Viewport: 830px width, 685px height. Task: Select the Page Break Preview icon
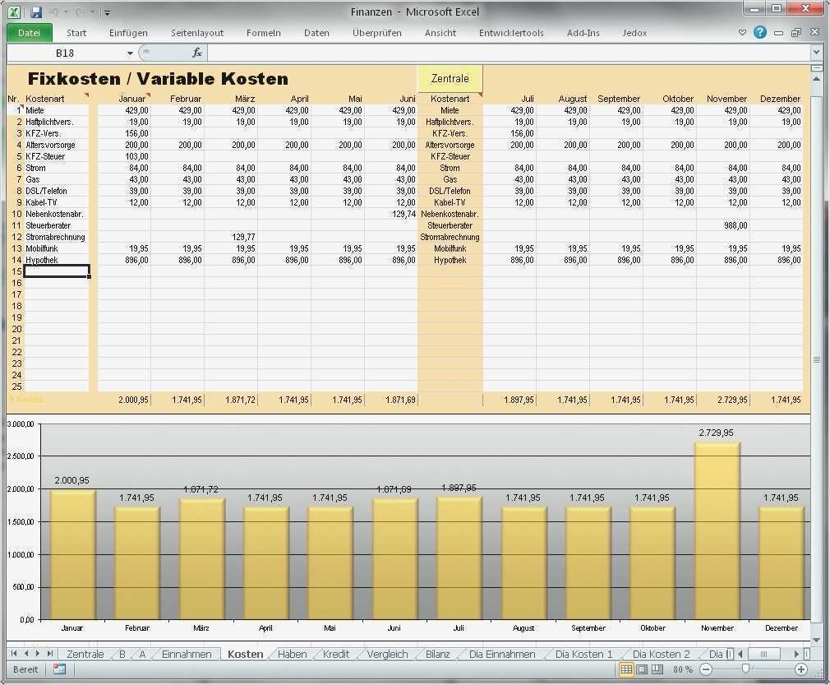coord(659,670)
